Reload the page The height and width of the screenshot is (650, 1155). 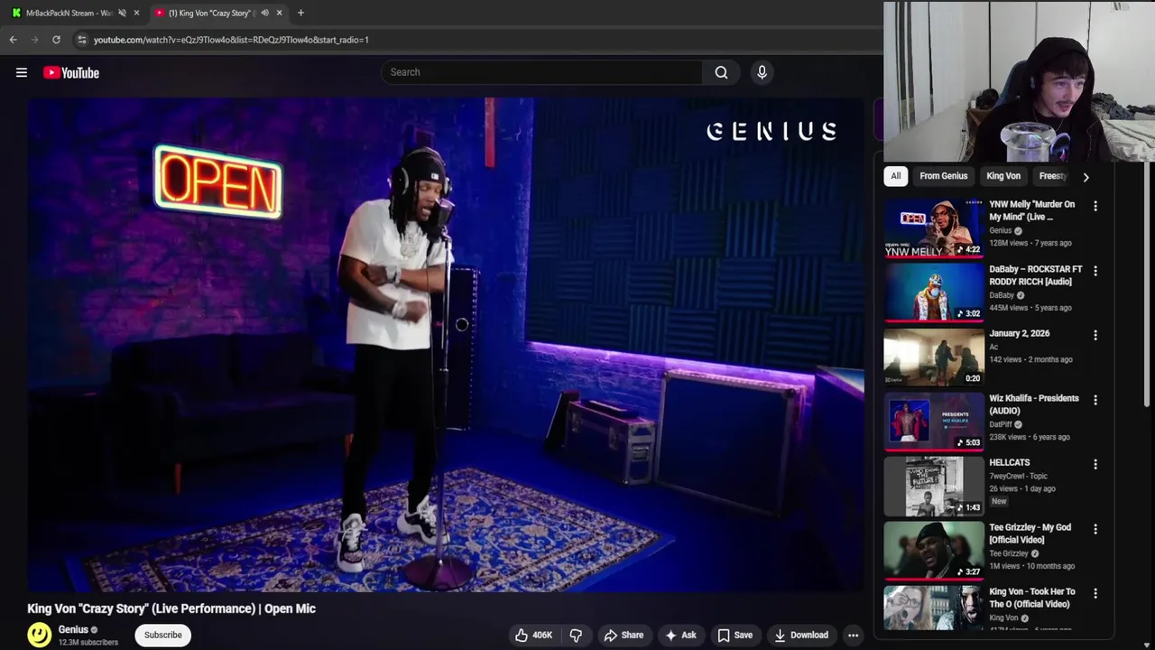[56, 40]
